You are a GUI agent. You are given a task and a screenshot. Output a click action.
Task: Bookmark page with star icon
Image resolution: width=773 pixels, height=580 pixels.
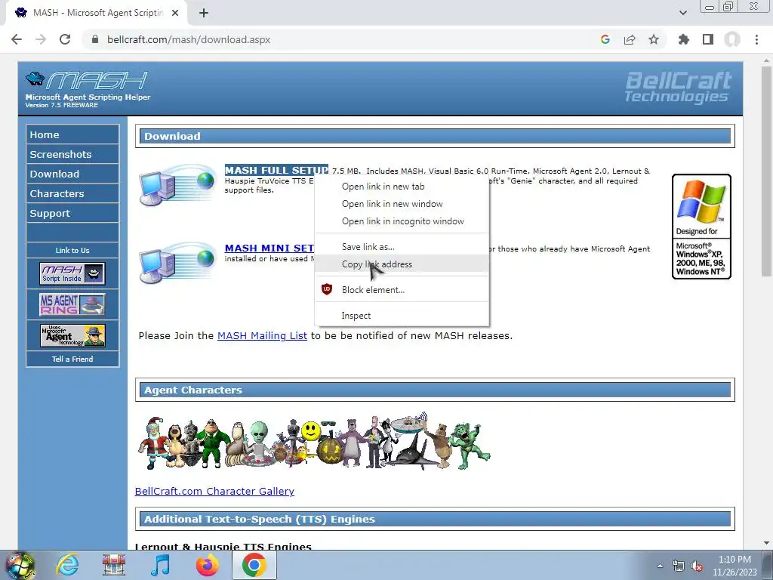654,39
